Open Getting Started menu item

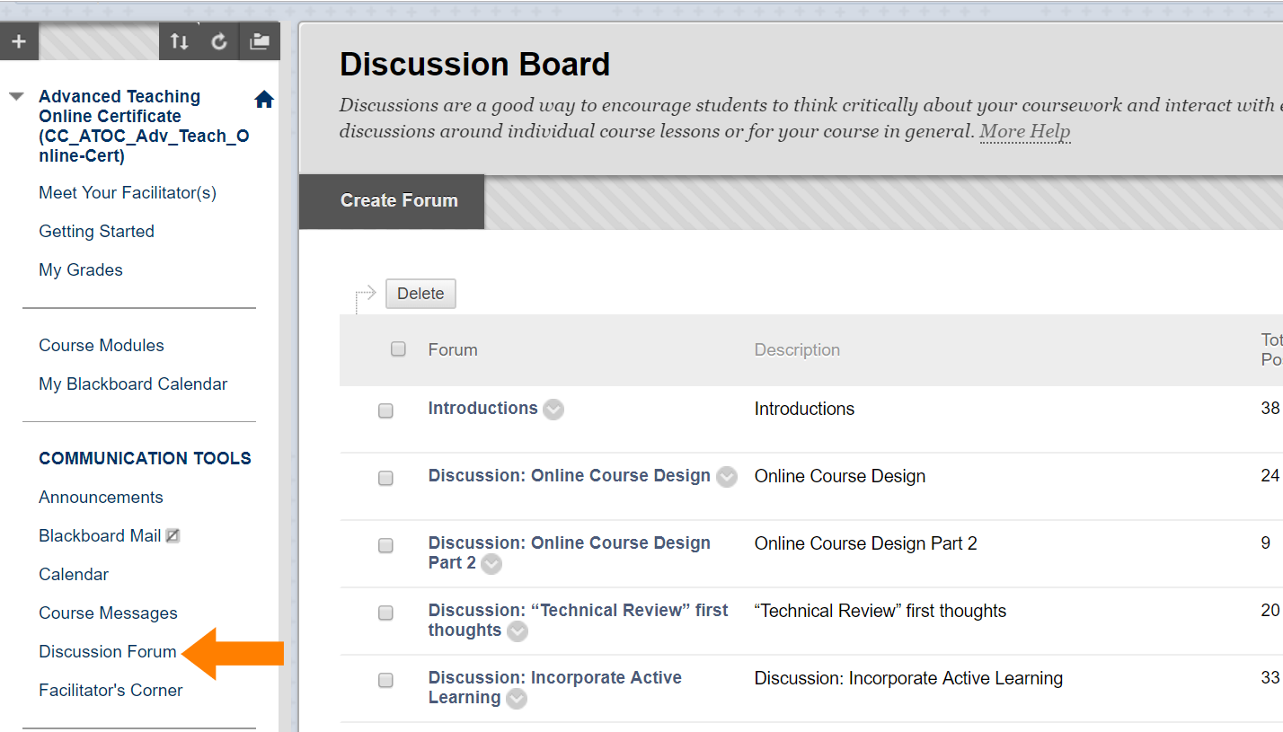96,232
